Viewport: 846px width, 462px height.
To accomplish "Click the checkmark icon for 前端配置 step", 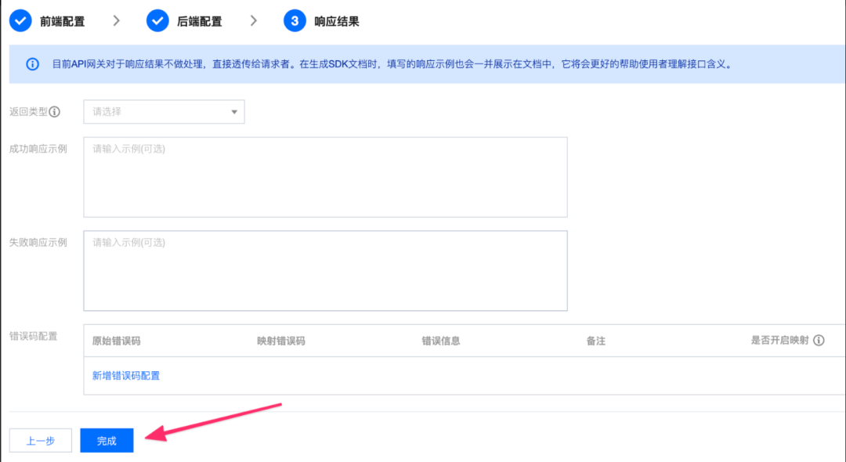I will click(20, 21).
